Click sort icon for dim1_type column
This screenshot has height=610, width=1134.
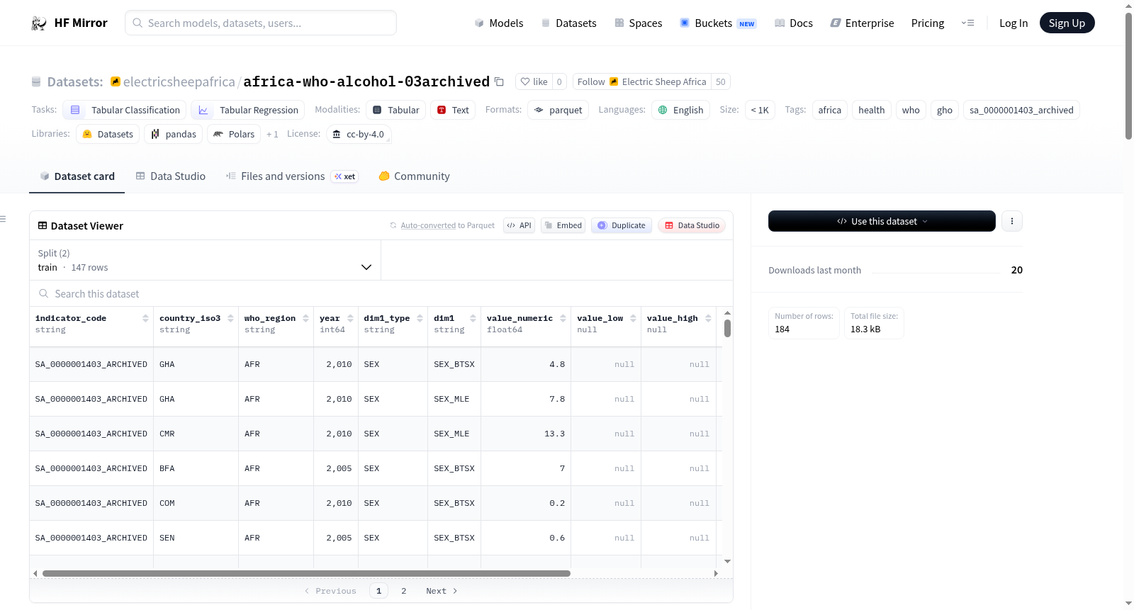(x=420, y=318)
